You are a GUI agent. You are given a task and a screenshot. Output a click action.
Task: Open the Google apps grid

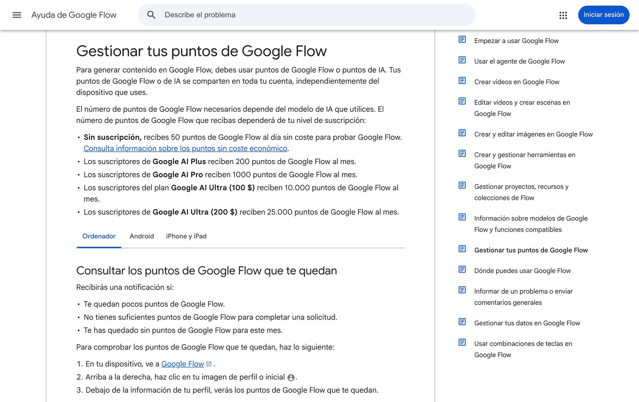[x=563, y=15]
